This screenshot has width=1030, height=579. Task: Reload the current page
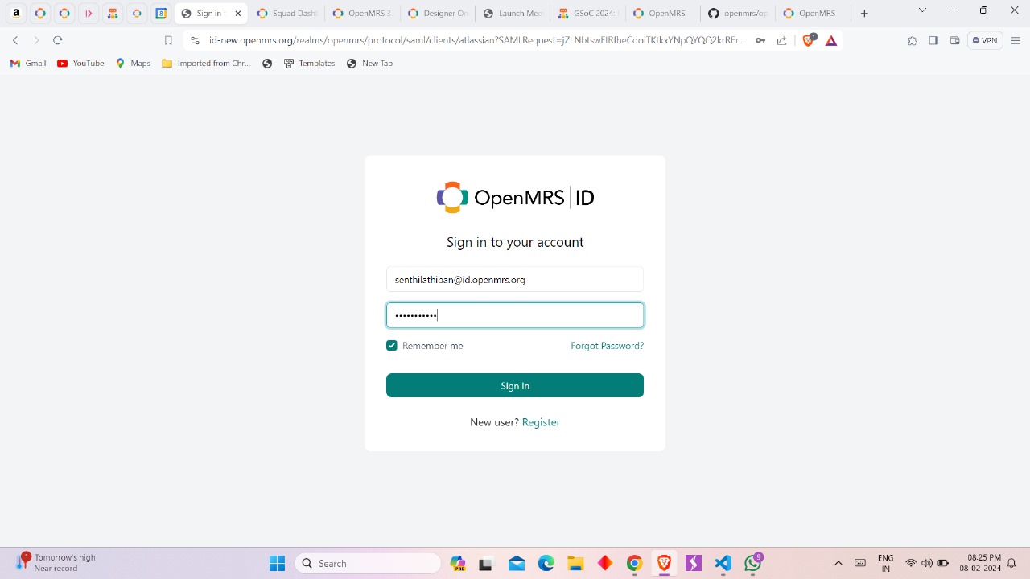coord(58,40)
